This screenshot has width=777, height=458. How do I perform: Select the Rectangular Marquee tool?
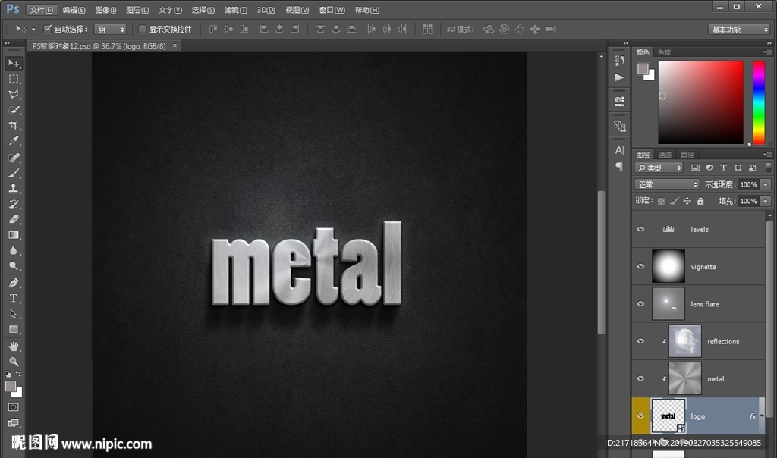(x=14, y=79)
